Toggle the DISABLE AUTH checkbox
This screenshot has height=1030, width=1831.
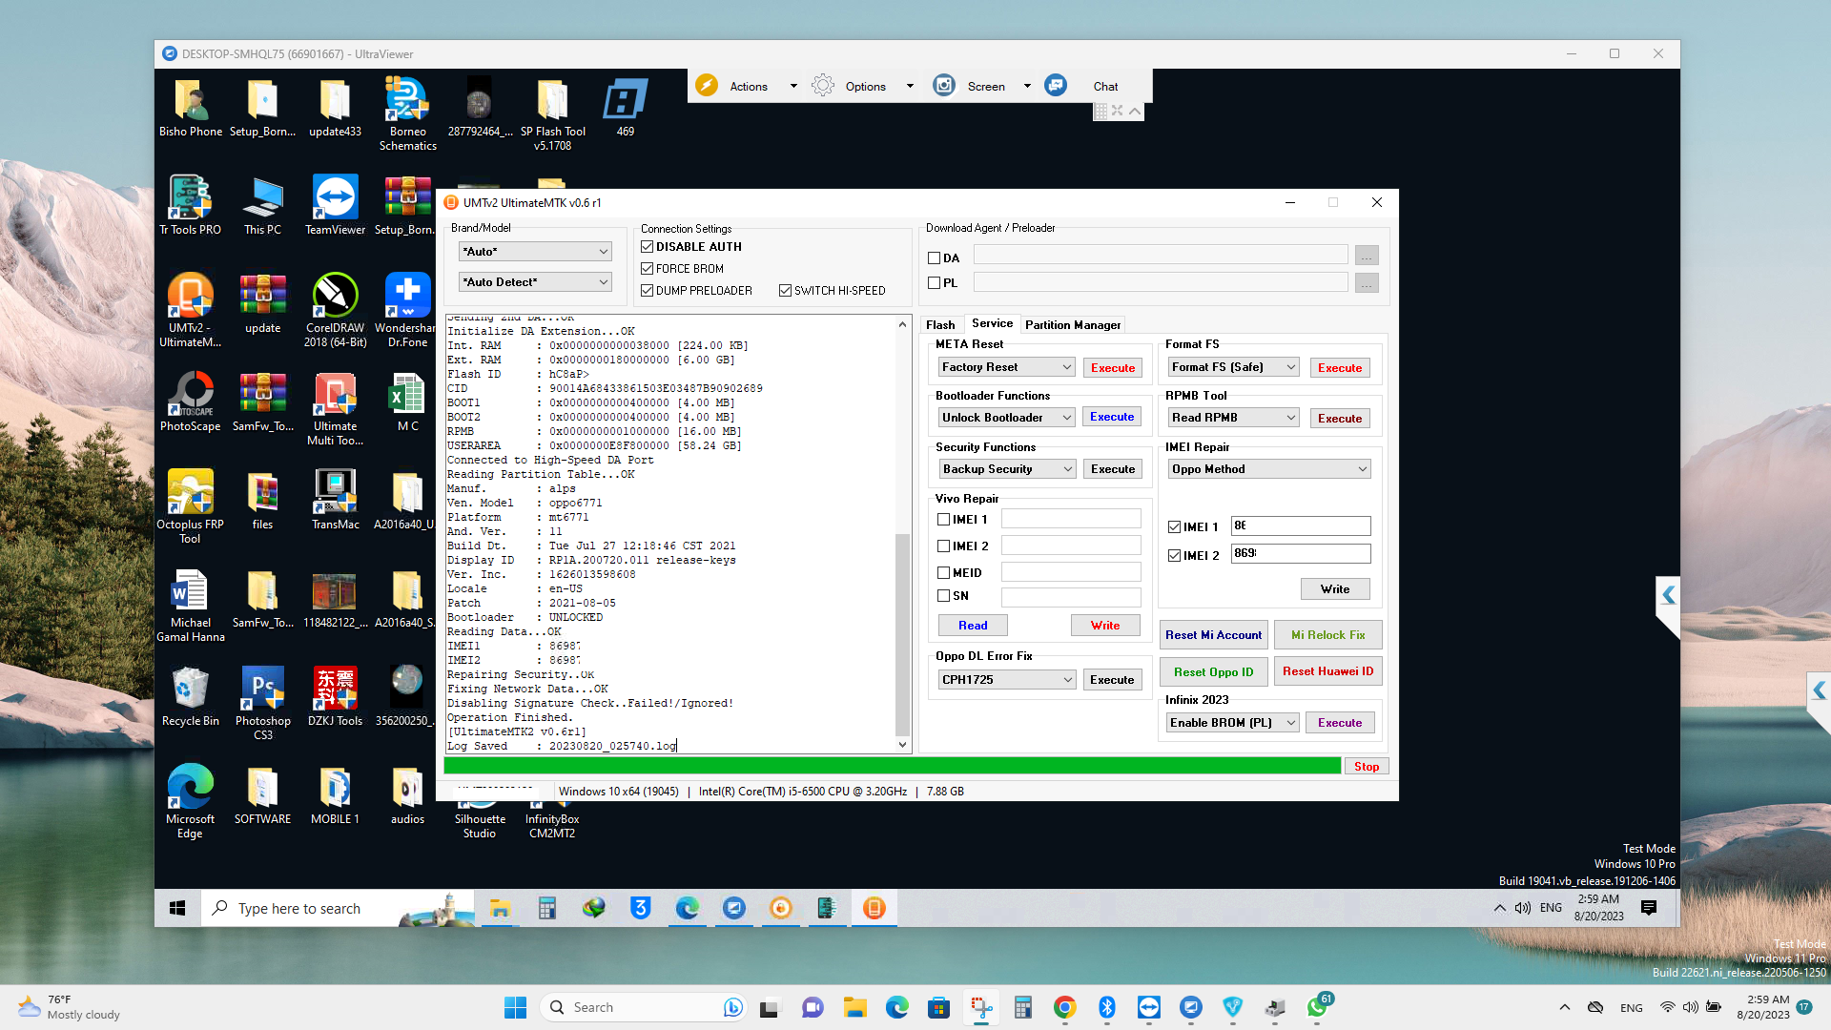[648, 246]
